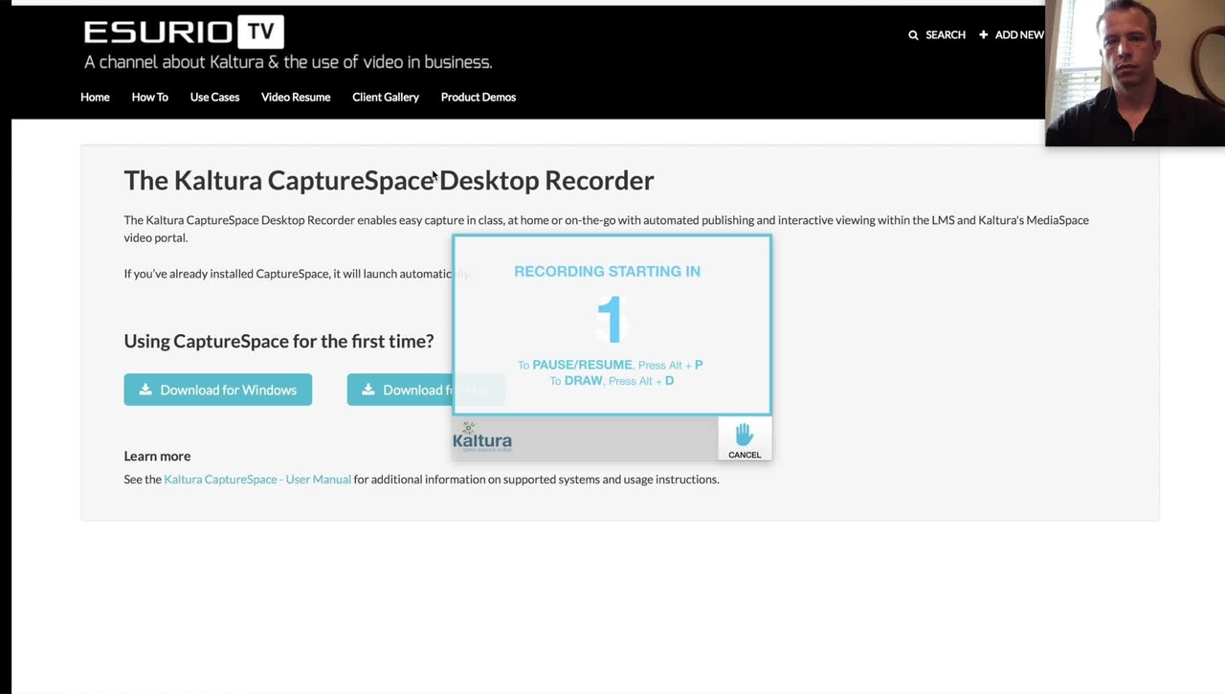The width and height of the screenshot is (1225, 694).
Task: Click the 'To PAUSE/RESUME, Press Alt + P' hint
Action: click(x=611, y=365)
